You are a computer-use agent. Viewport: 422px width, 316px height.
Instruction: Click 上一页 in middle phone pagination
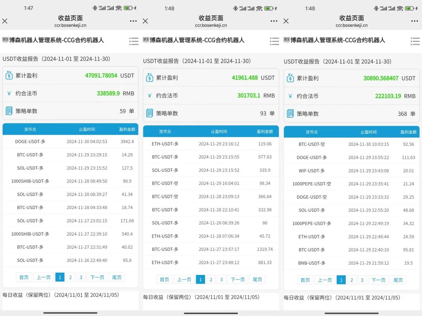184,279
